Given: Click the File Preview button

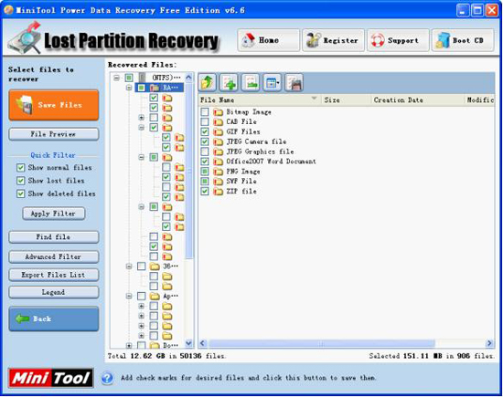Looking at the screenshot, I should pyautogui.click(x=54, y=134).
